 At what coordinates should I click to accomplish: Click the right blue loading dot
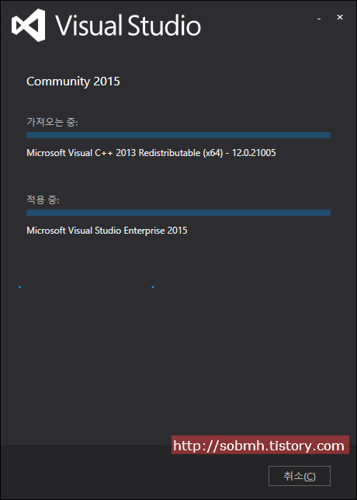coord(153,287)
